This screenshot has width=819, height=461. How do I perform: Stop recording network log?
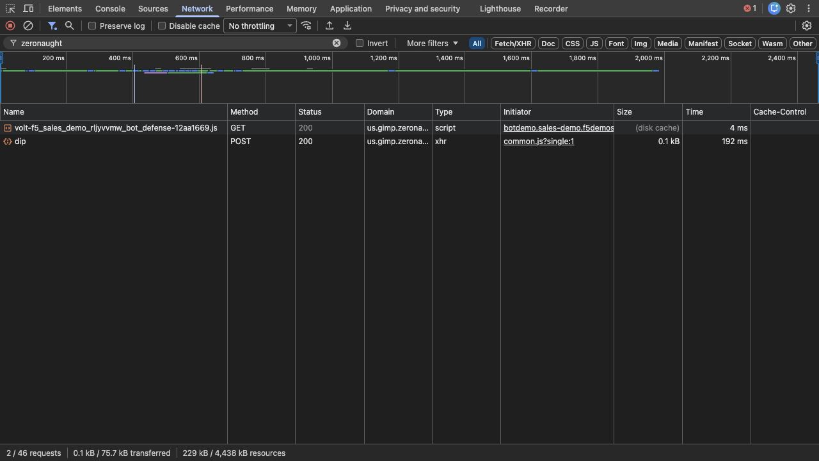[x=9, y=26]
